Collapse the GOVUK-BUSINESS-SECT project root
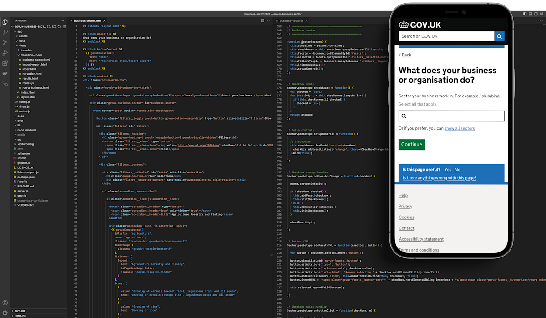This screenshot has width=546, height=318. [x=29, y=27]
